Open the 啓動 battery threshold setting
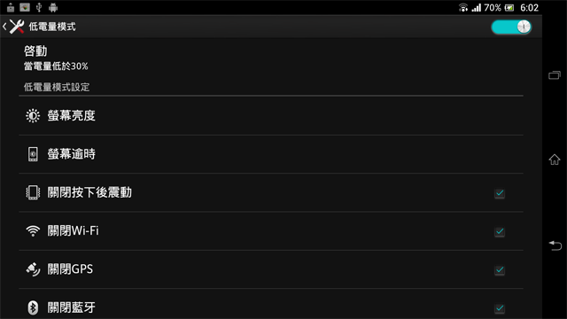Image resolution: width=567 pixels, height=319 pixels. click(271, 58)
